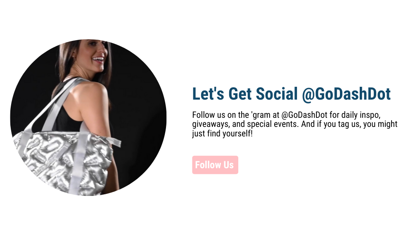Screen dimensions: 413x248
Task: Click the phrase "if you tag us"
Action: coord(339,124)
